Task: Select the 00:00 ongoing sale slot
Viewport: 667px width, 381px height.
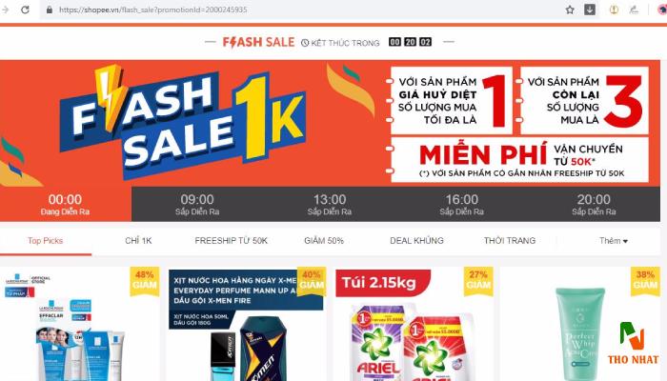Action: point(65,205)
